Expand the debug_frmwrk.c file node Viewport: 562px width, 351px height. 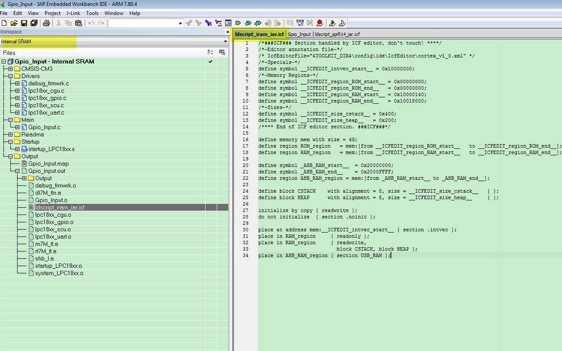(17, 83)
